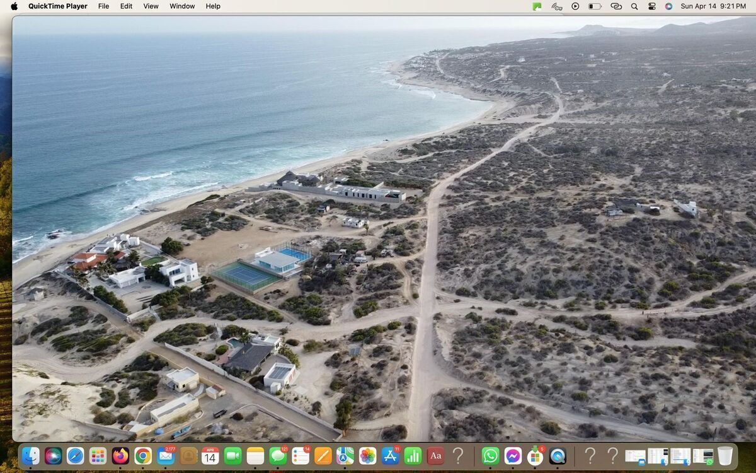Open Control Center from the menu bar
756x473 pixels.
[x=651, y=6]
